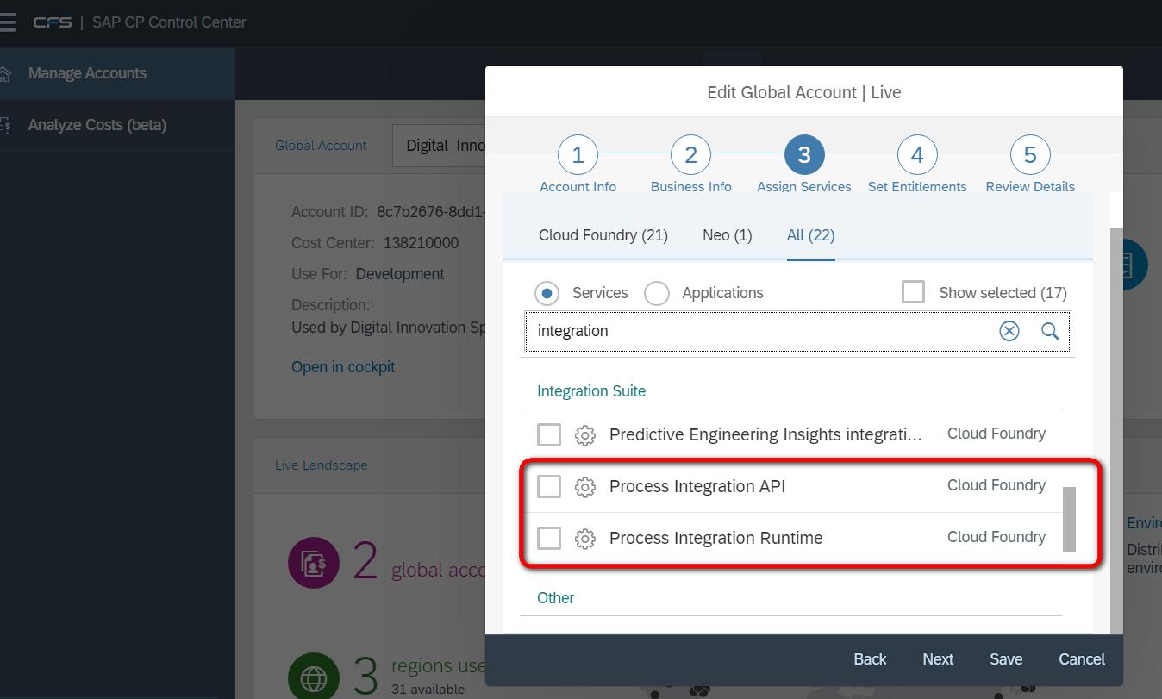Switch to the Neo tab
1162x699 pixels.
pyautogui.click(x=727, y=235)
